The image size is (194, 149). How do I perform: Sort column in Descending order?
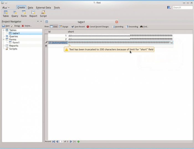pos(132,27)
